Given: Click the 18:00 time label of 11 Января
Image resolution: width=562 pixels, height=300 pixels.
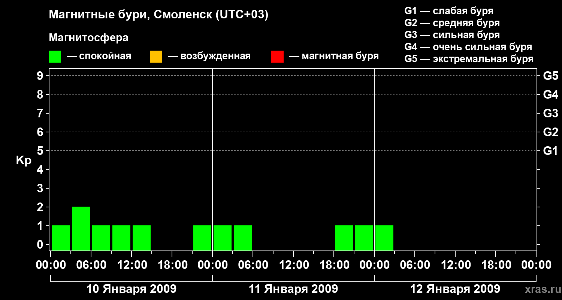Looking at the screenshot, I should point(334,265).
